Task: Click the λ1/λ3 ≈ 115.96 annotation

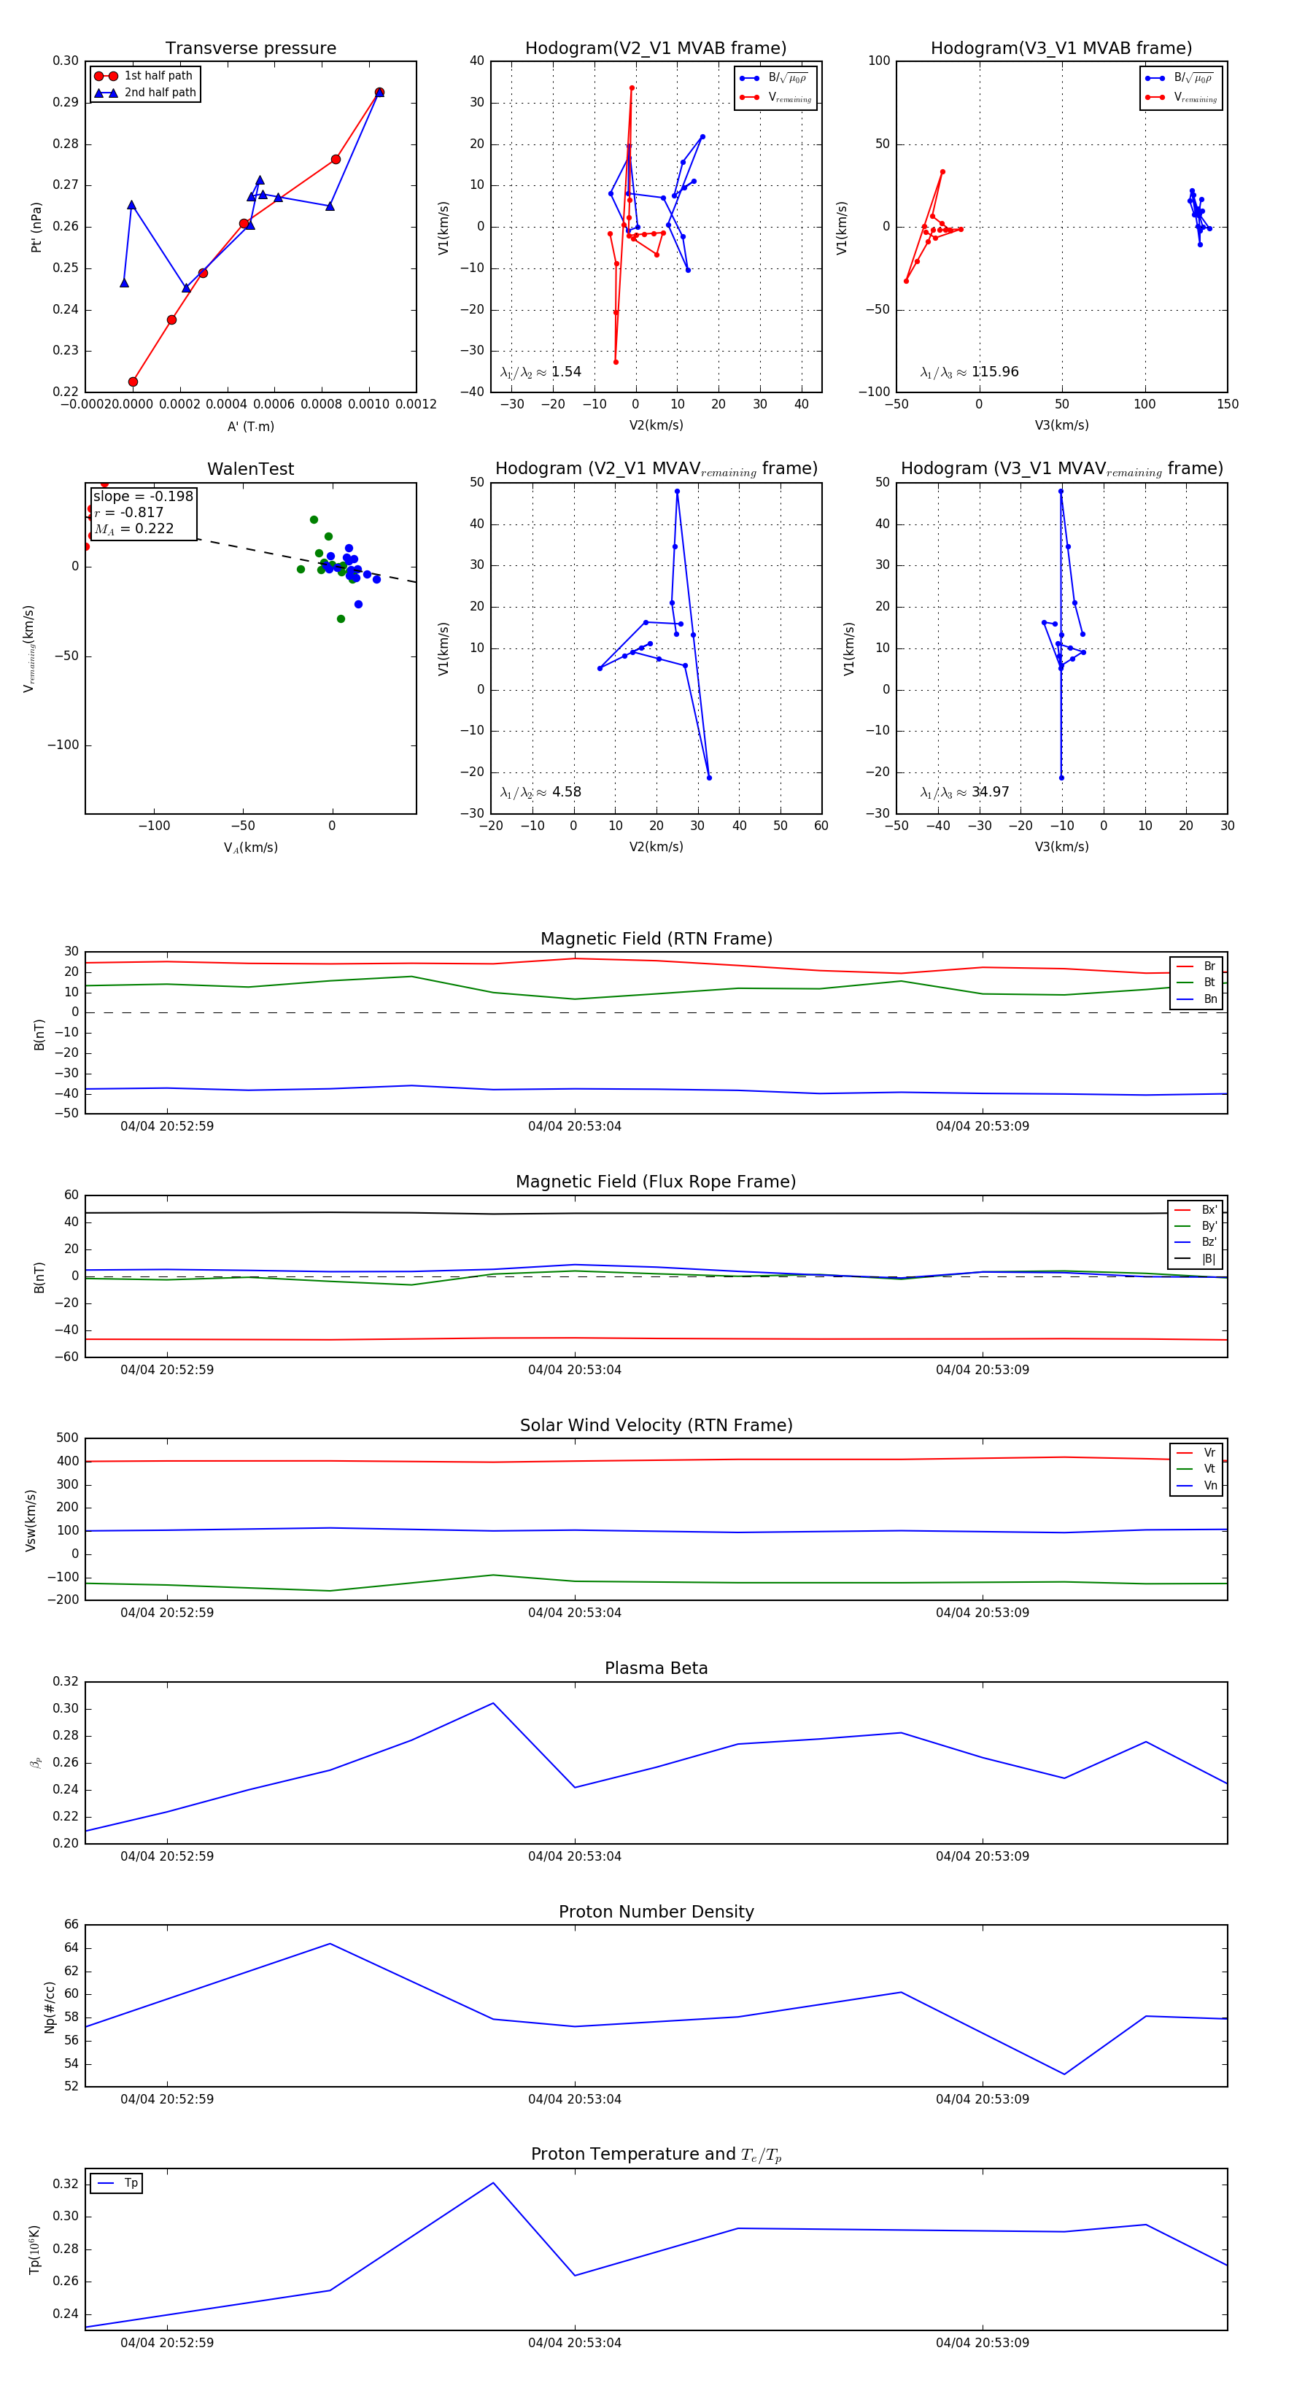Action: click(x=969, y=372)
